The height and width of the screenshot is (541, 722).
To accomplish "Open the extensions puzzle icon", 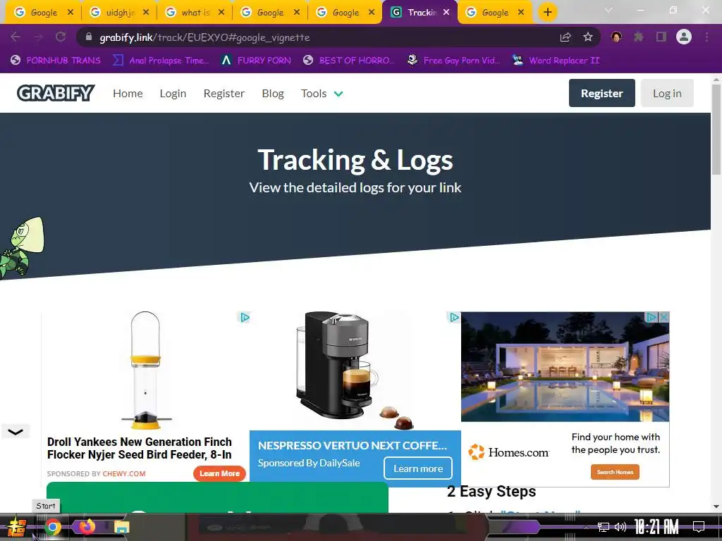I will (x=639, y=37).
